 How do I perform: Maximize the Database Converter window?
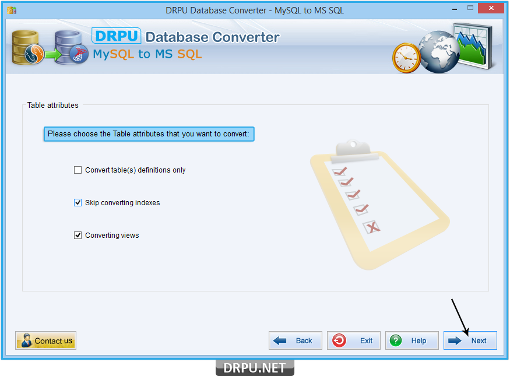coord(470,8)
